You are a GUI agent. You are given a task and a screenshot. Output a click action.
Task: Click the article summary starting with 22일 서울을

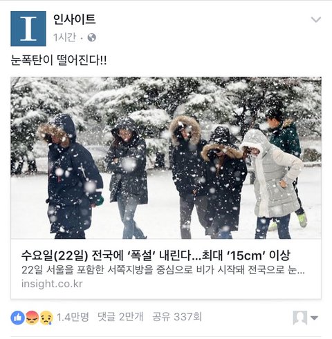[163, 270]
